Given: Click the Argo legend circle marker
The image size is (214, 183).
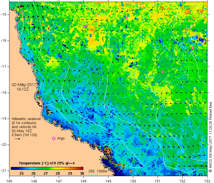Looking at the screenshot, I should pos(54,139).
